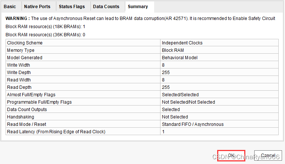Click the Behavioral Model value

click(x=180, y=58)
